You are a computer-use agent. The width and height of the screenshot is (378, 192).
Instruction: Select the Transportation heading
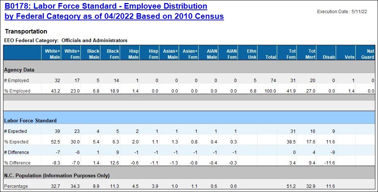[x=26, y=32]
